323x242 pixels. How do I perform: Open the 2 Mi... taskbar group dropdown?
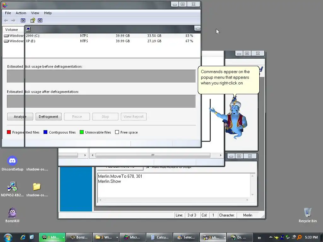pos(224,237)
